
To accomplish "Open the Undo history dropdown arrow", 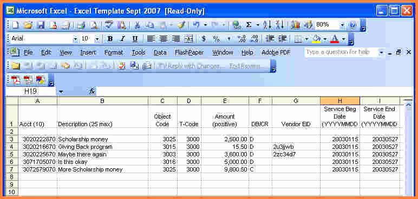I will click(x=205, y=25).
